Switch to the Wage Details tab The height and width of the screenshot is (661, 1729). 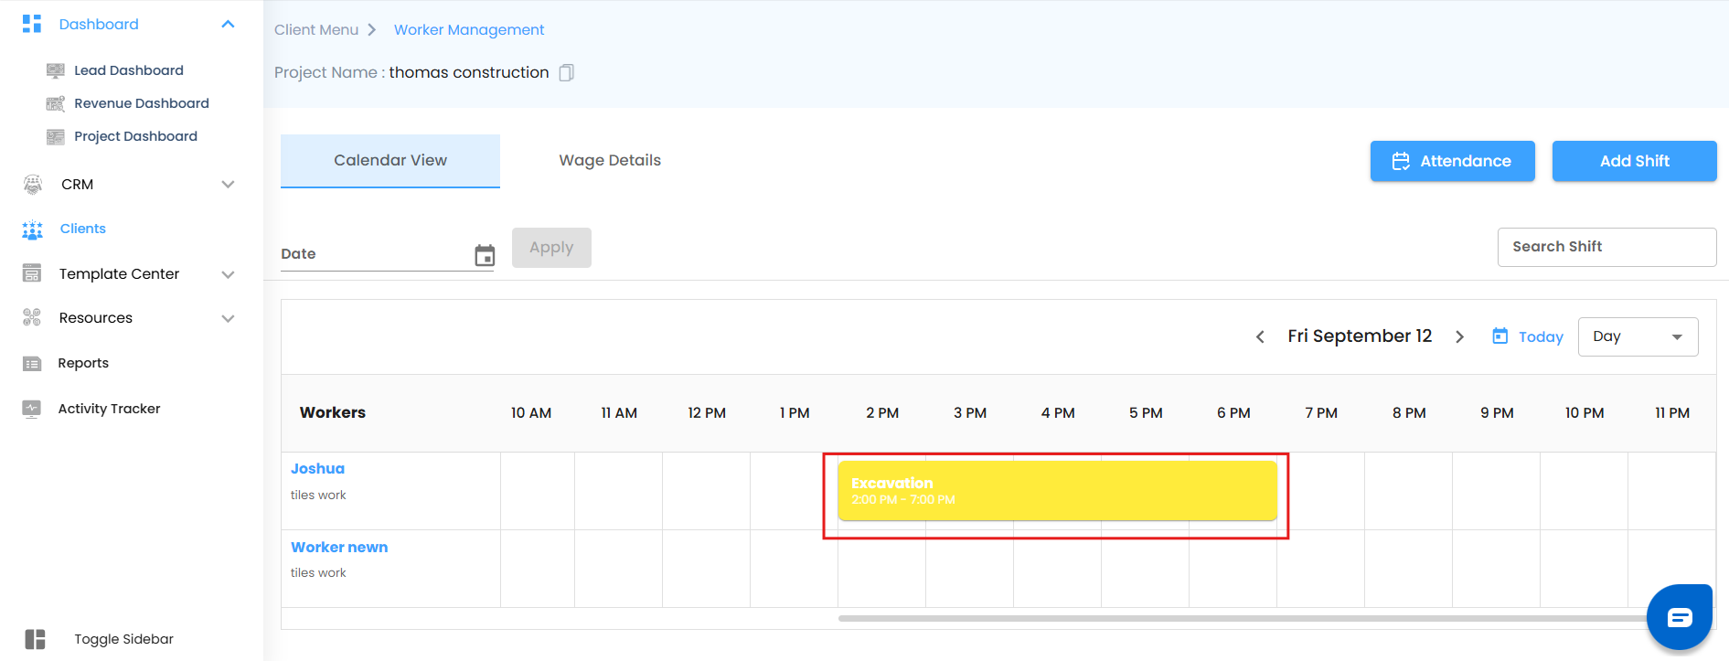pyautogui.click(x=610, y=160)
